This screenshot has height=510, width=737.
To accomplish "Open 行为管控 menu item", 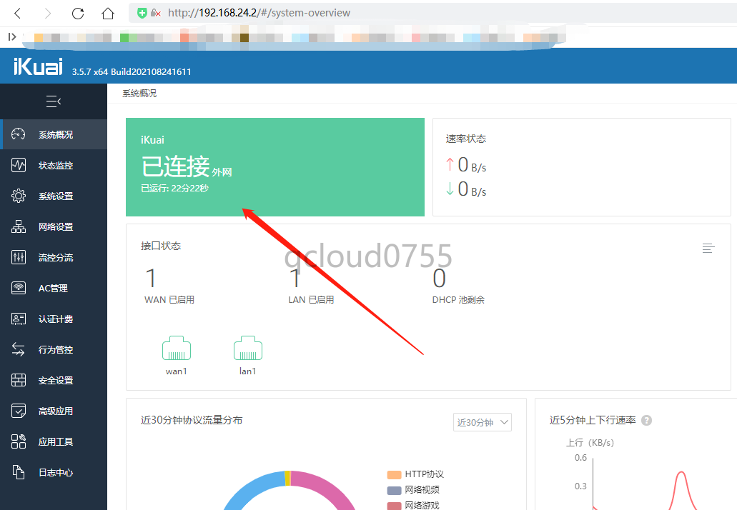I will [55, 350].
